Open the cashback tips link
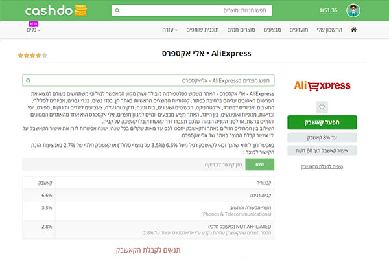The height and width of the screenshot is (259, 389). coord(322,167)
